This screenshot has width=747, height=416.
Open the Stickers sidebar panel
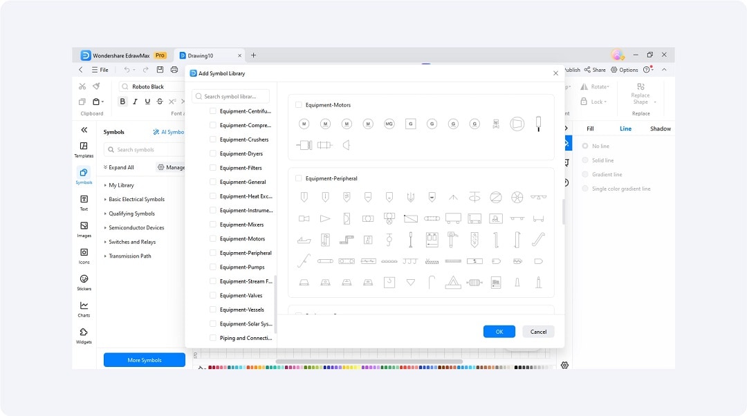point(84,282)
